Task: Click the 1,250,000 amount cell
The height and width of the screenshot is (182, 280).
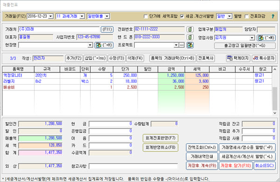Action: (x=171, y=75)
